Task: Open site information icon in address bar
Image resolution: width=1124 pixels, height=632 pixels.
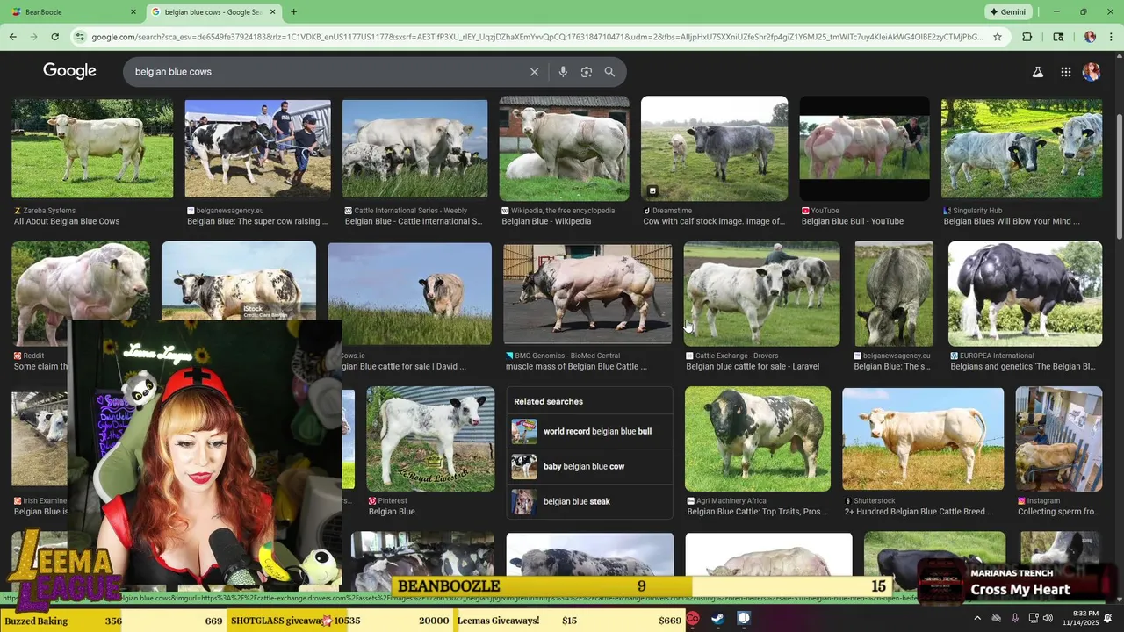Action: 80,37
